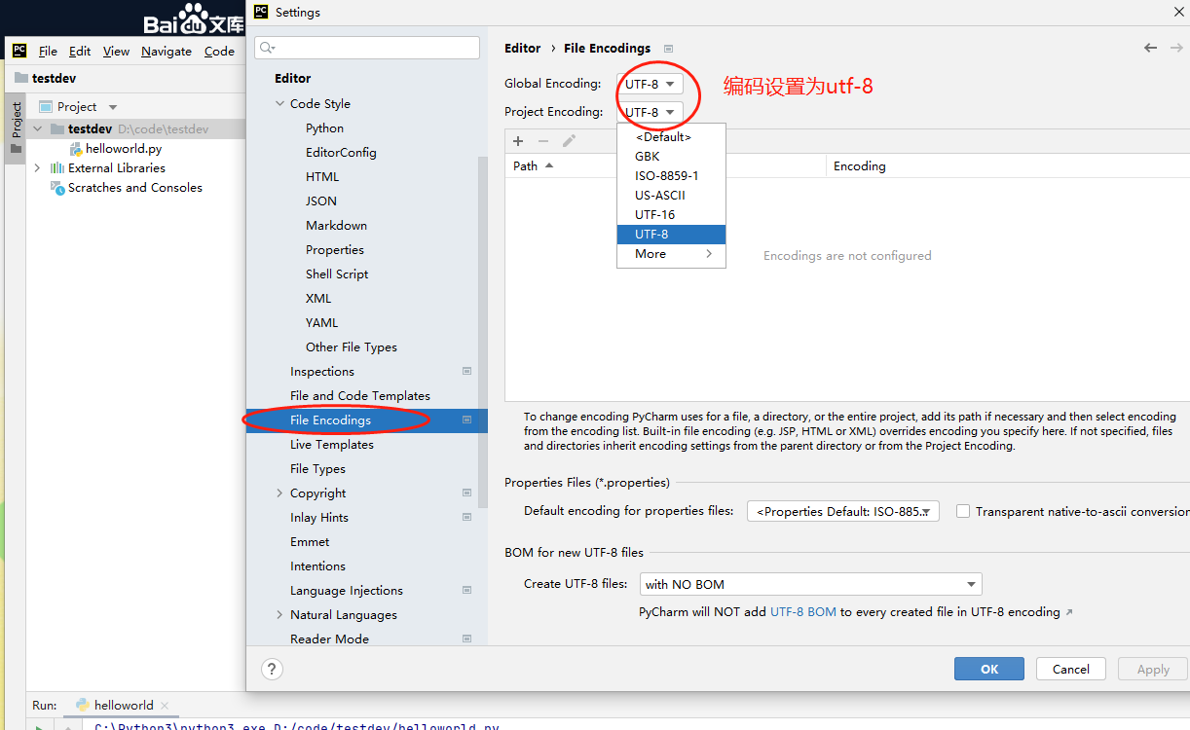
Task: Select UTF-8 in the encoding list
Action: pyautogui.click(x=672, y=235)
